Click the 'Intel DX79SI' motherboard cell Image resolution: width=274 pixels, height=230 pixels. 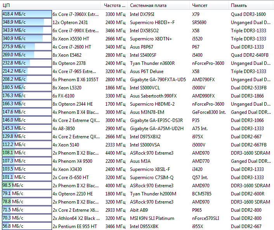click(x=142, y=14)
